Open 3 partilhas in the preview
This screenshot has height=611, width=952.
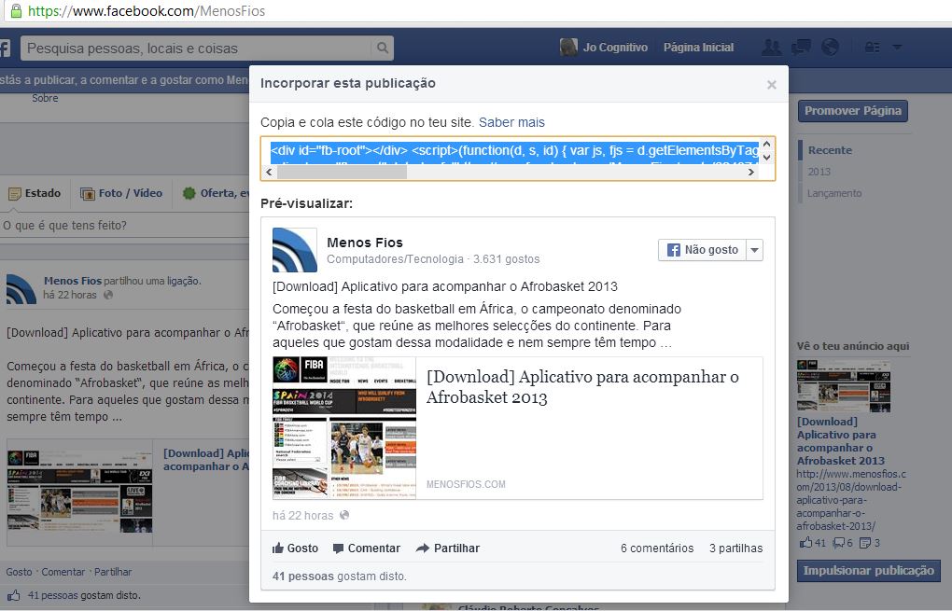click(735, 549)
